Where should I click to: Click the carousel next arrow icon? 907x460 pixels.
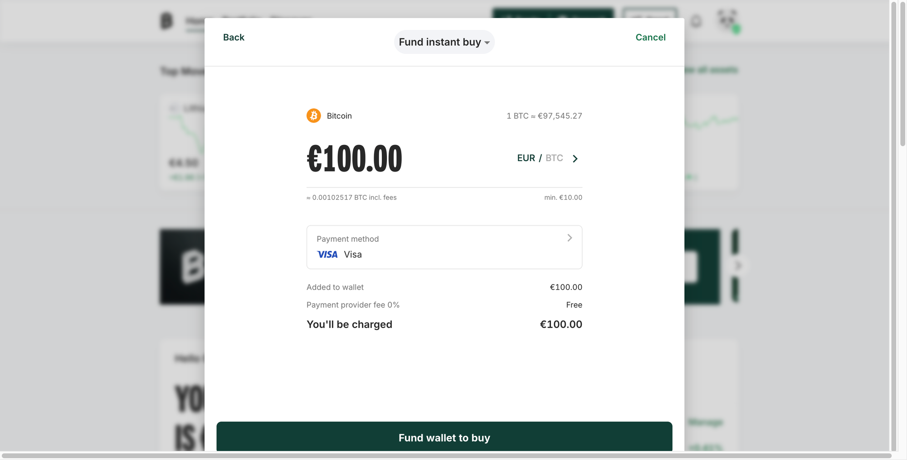739,266
